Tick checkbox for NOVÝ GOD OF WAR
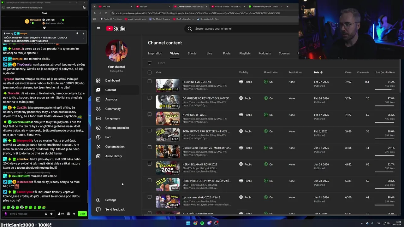Screen dimensions: 404x227 [150, 114]
